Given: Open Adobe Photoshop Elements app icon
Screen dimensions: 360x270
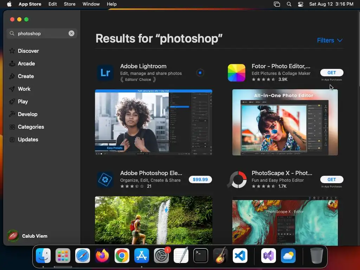Looking at the screenshot, I should click(105, 180).
